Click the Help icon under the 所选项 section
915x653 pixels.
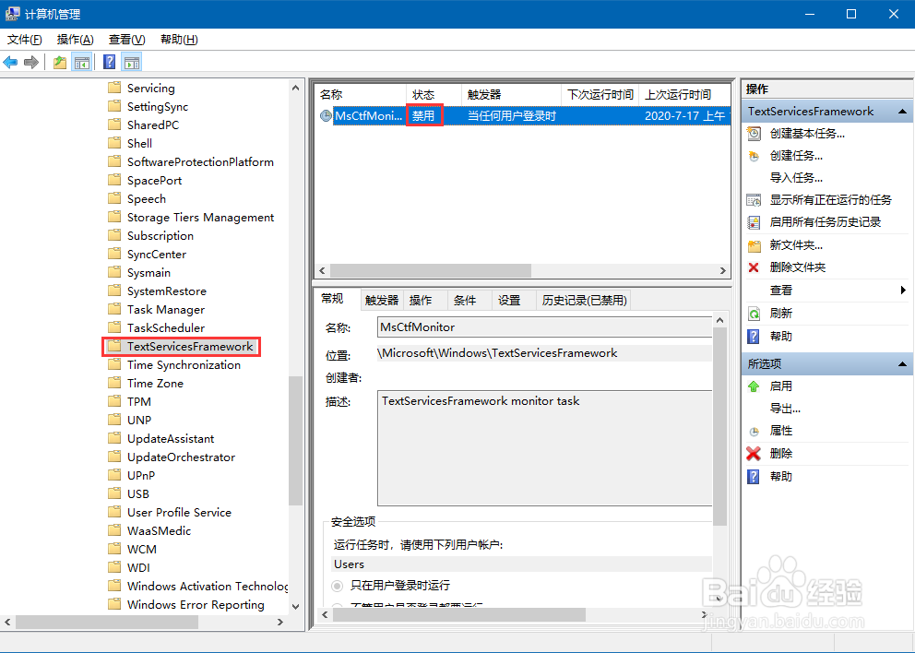(x=754, y=477)
